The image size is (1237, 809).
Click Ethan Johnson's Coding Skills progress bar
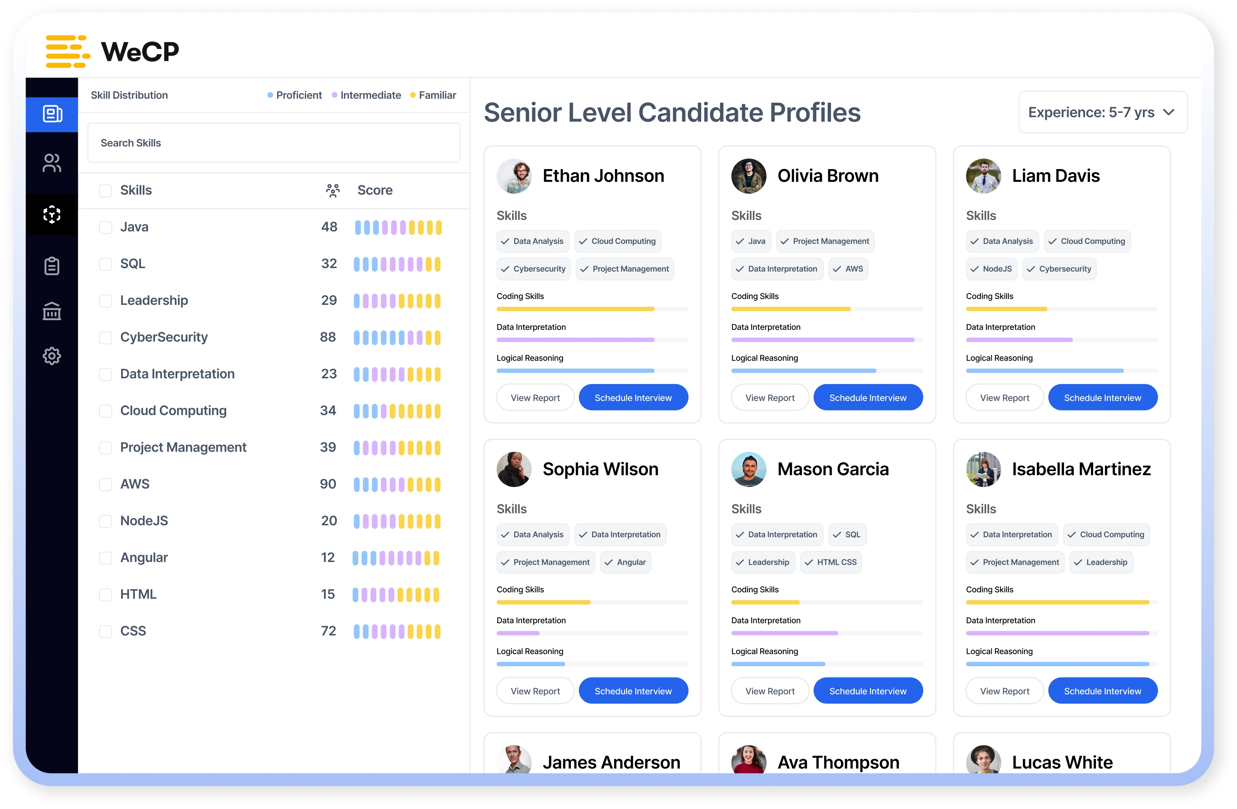click(x=592, y=309)
